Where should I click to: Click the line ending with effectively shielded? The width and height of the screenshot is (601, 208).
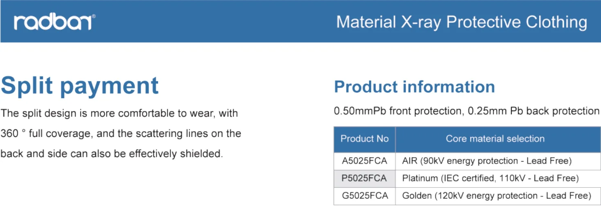pyautogui.click(x=112, y=154)
